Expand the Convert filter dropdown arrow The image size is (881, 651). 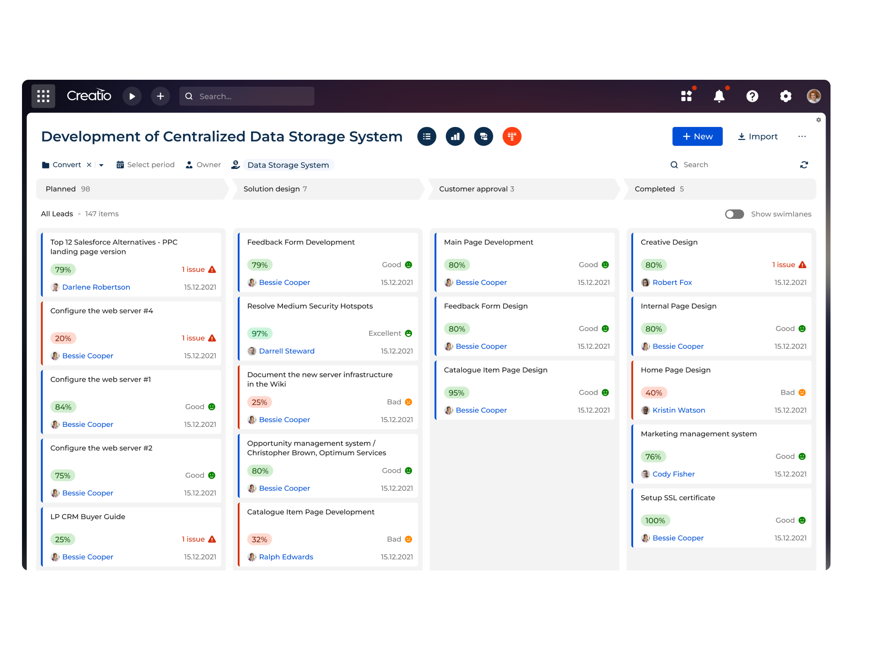[x=101, y=164]
